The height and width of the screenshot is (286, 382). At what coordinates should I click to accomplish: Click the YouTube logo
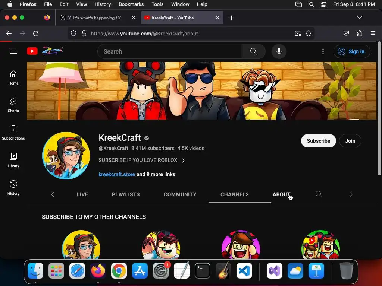pos(32,51)
